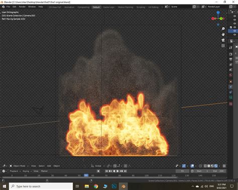Open the Playback dropdown in timeline
238x190 pixels.
[x=15, y=171]
